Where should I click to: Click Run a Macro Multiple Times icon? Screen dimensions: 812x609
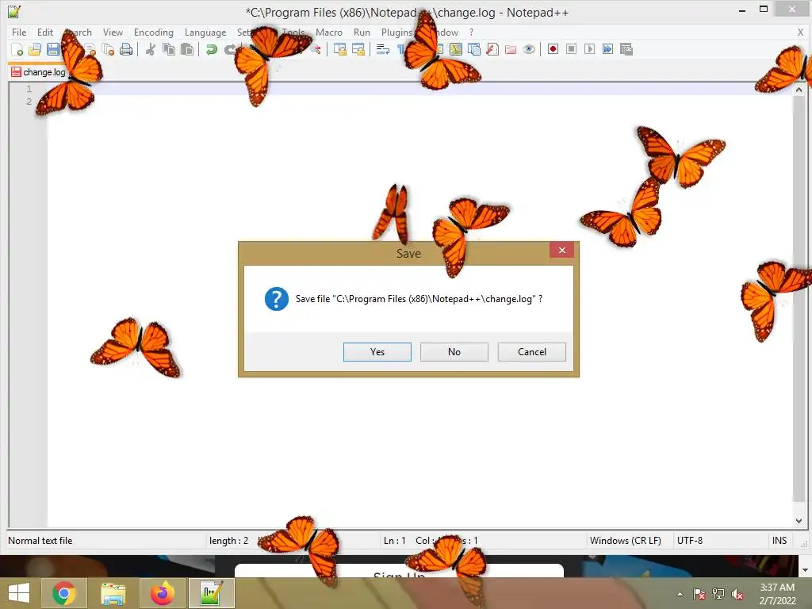(607, 49)
